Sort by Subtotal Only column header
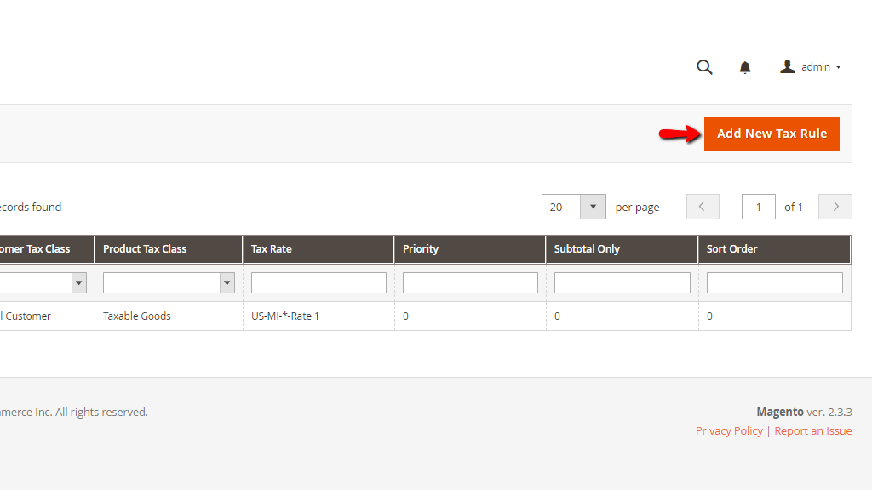 587,249
